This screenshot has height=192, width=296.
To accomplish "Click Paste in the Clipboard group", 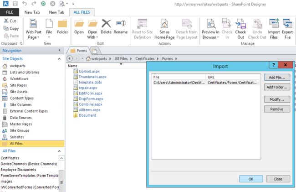I will [11, 36].
